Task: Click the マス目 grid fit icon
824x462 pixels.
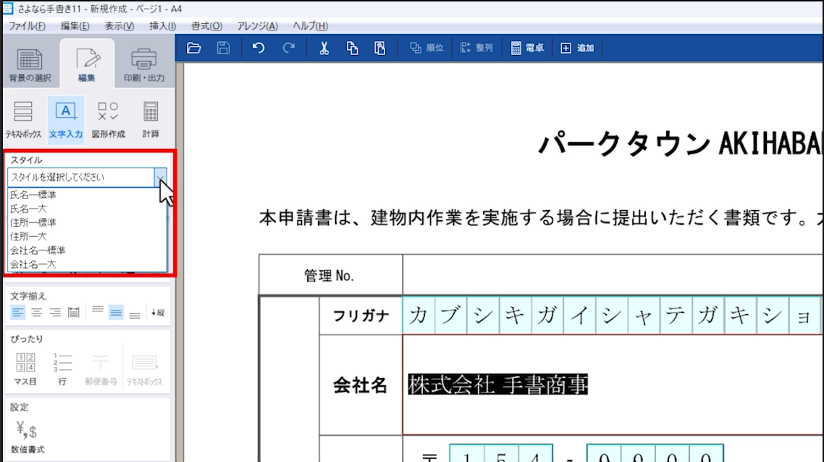Action: (25, 369)
